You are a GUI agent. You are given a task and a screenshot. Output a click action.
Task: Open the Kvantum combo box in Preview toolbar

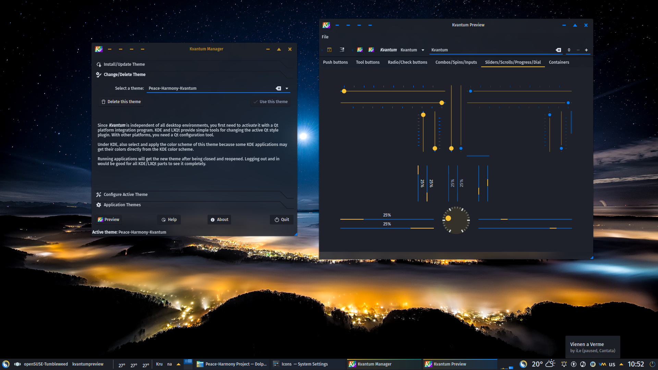pos(413,50)
